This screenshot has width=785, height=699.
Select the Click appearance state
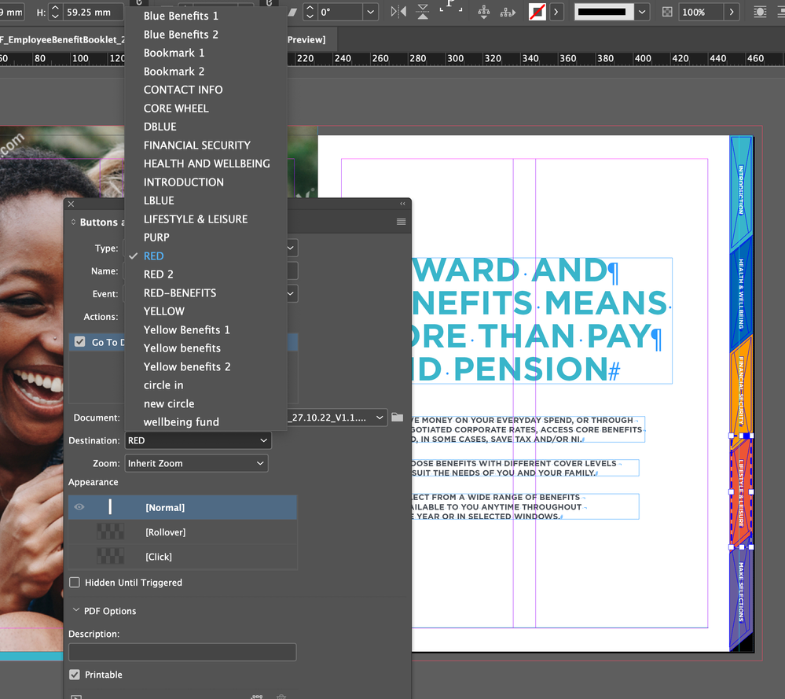pos(158,557)
